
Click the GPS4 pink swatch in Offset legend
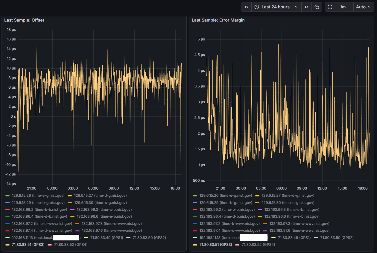(50, 245)
